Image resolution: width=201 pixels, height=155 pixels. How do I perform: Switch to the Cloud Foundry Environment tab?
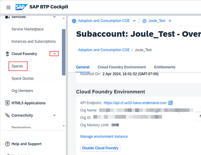pos(122,67)
